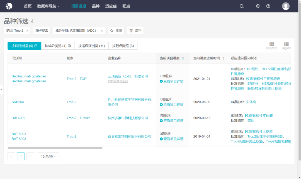Open 晚期/转移性三阴乳腺癌 indication link
Image resolution: width=301 pixels, height=179 pixels.
click(263, 79)
